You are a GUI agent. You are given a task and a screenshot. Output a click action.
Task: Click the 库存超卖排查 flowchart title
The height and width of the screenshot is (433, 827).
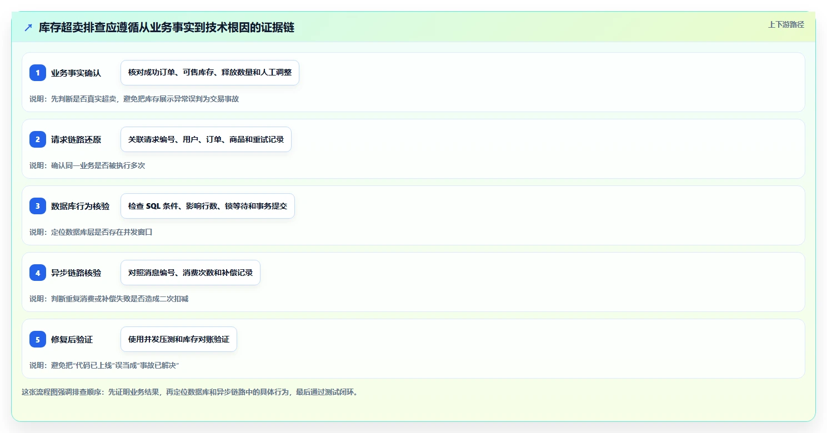click(167, 28)
